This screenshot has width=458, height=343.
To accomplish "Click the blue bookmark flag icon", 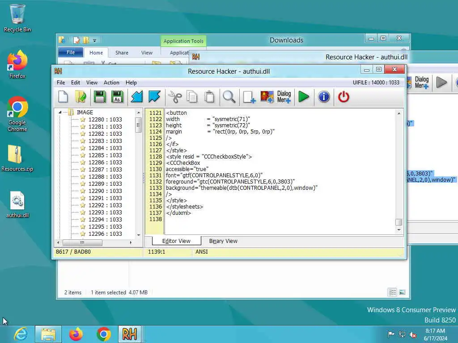I will (x=154, y=97).
